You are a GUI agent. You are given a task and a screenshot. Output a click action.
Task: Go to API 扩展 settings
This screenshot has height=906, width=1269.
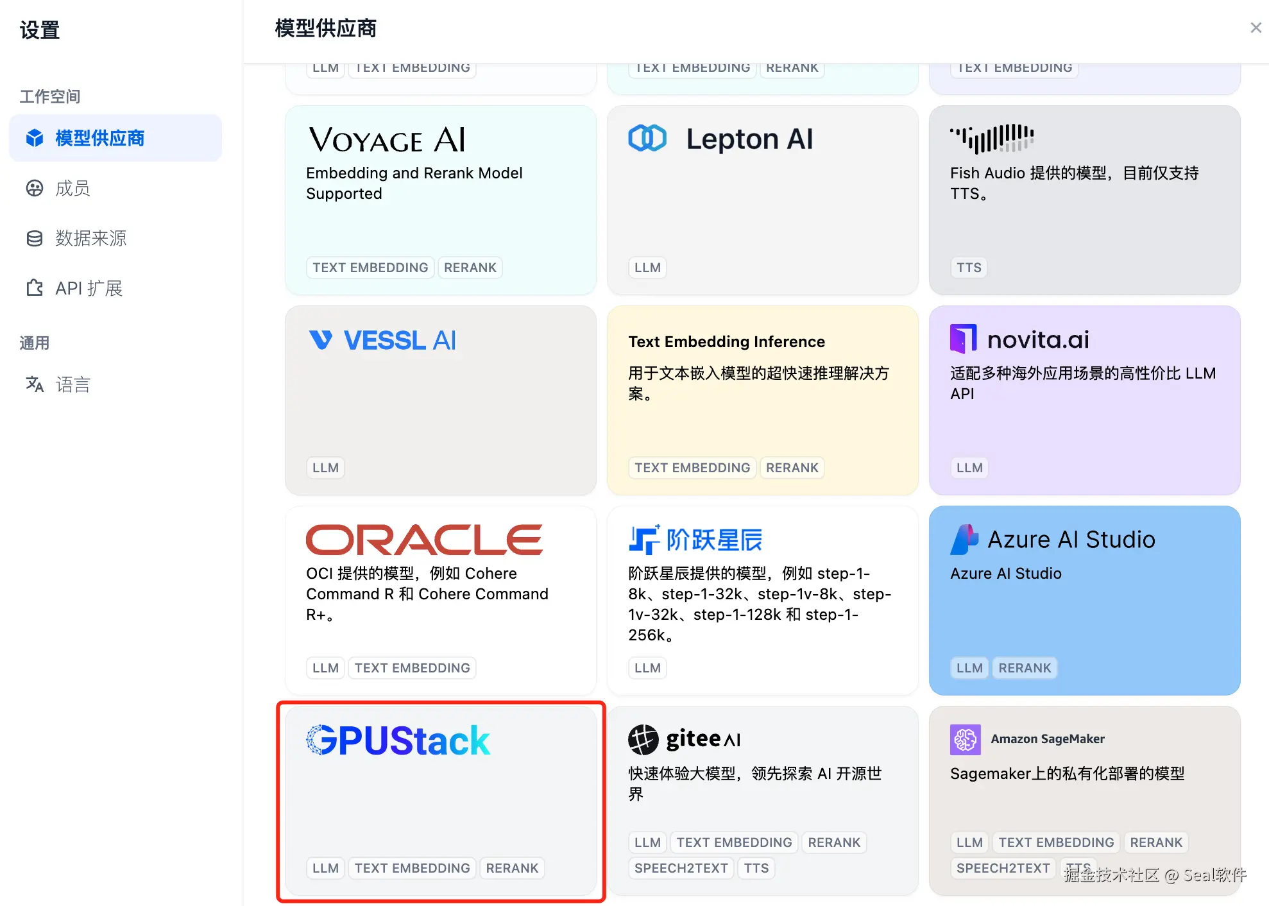(x=89, y=288)
